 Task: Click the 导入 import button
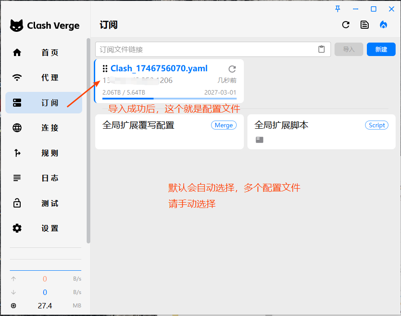[x=349, y=49]
